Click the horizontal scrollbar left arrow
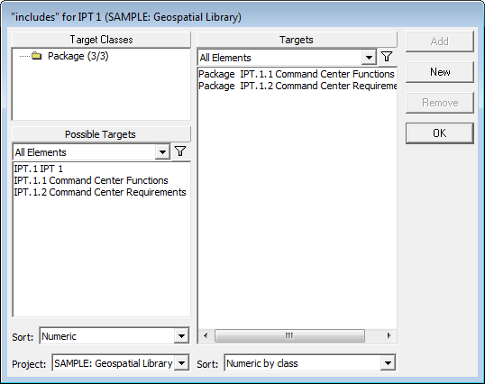Viewport: 485px width, 384px height. (206, 335)
